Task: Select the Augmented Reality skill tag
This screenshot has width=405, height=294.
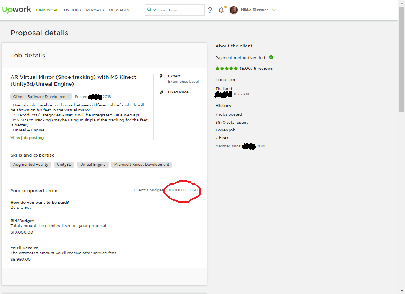Action: tap(31, 165)
